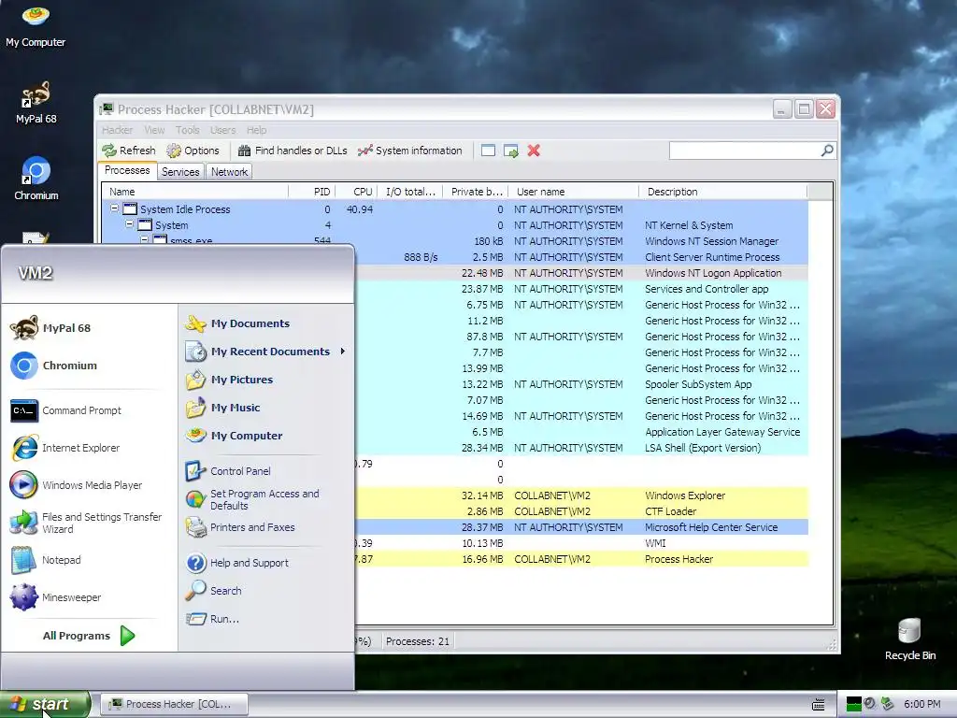Select the System Idle Process row
This screenshot has height=718, width=957.
[455, 209]
